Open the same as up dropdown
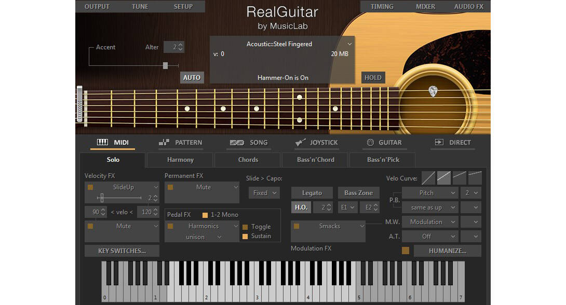This screenshot has width=566, height=305. pos(430,207)
